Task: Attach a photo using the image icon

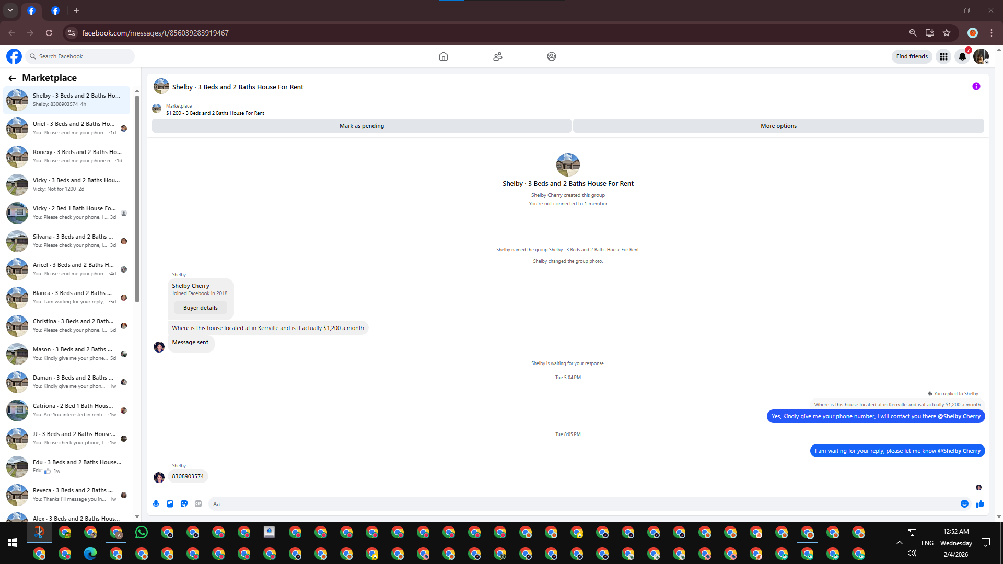Action: 170,503
